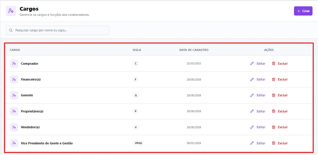Click the pencil icon in Proprietário(a) row
The image size is (318, 155).
pyautogui.click(x=252, y=111)
